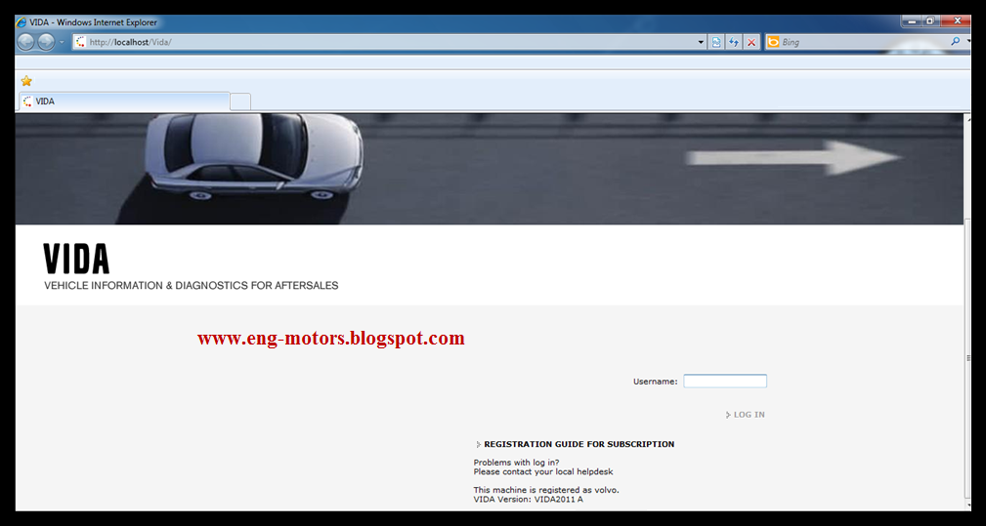Click the Bing provider icon in search box

[773, 42]
